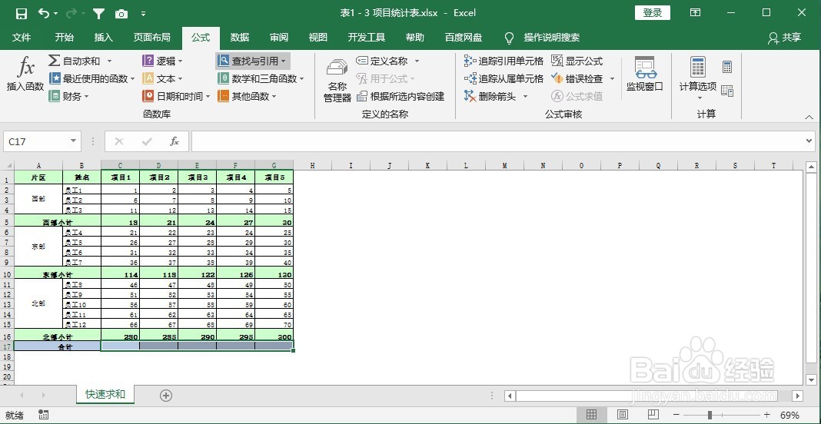Click the Share button
The image size is (821, 424).
785,37
